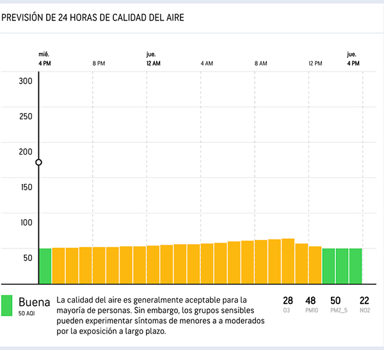Viewport: 384px width, 350px height.
Task: Select the last green bar at far right
Action: point(355,266)
